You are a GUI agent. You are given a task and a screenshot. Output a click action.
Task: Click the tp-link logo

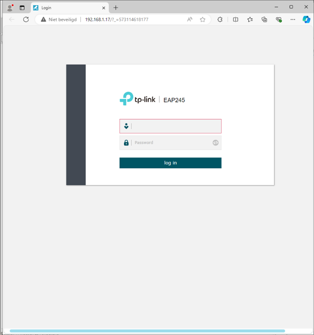pyautogui.click(x=137, y=99)
